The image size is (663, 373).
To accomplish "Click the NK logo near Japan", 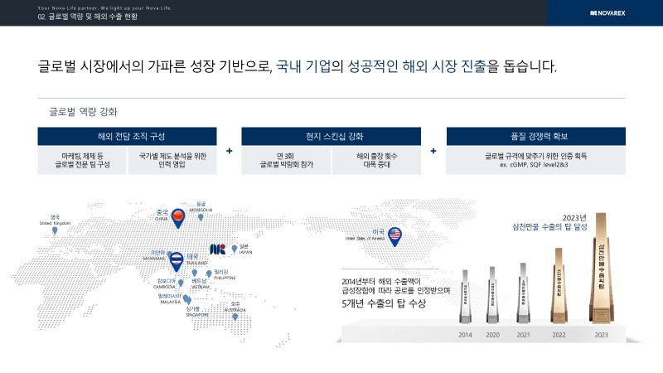I will 218,249.
